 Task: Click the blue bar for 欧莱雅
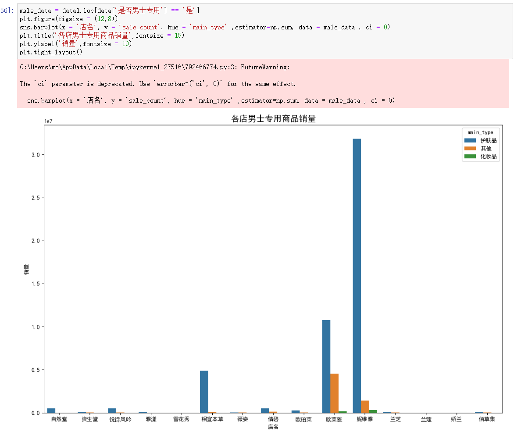pos(326,367)
